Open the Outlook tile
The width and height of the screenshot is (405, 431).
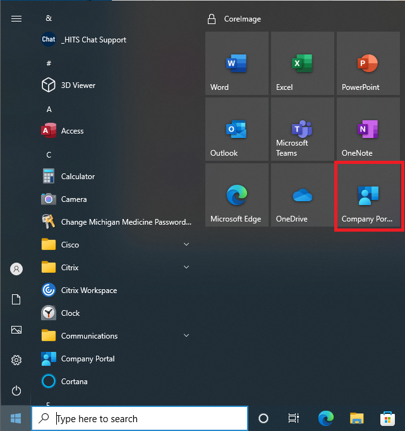(x=237, y=129)
